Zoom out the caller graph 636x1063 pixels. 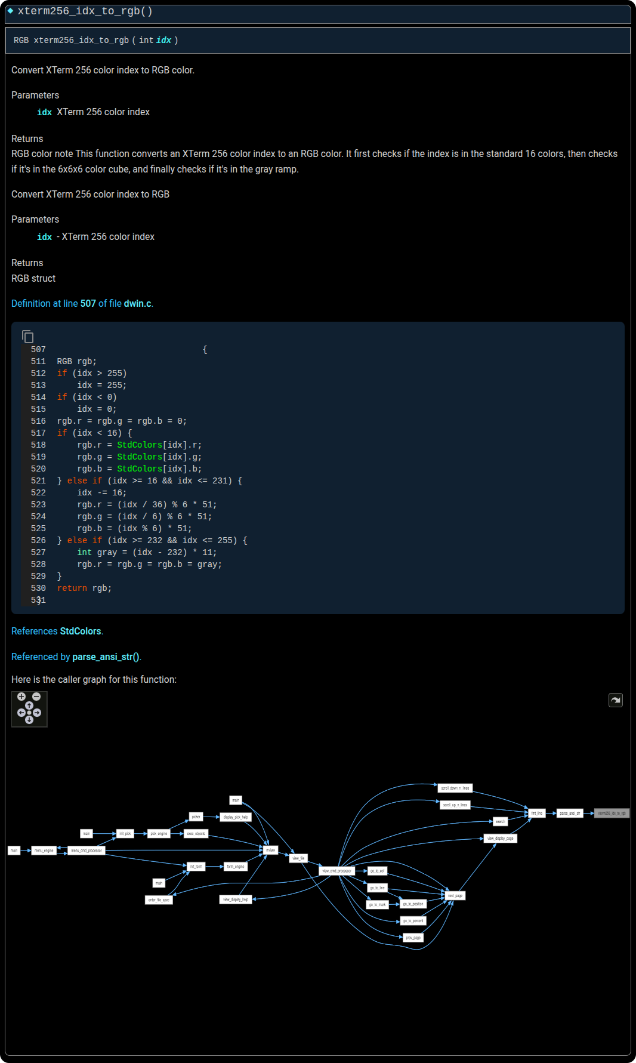coord(36,697)
